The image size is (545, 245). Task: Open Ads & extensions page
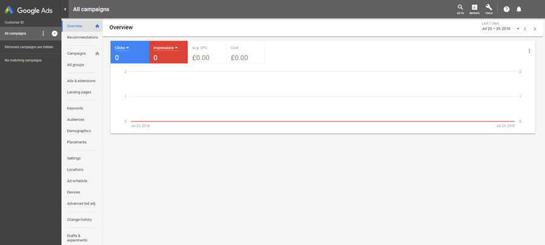[81, 81]
